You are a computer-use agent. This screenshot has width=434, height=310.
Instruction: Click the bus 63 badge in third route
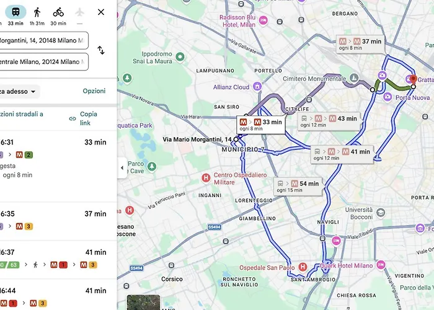click(13, 265)
